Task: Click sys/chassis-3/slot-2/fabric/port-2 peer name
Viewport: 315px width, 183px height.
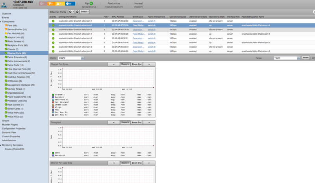Action: (256, 52)
